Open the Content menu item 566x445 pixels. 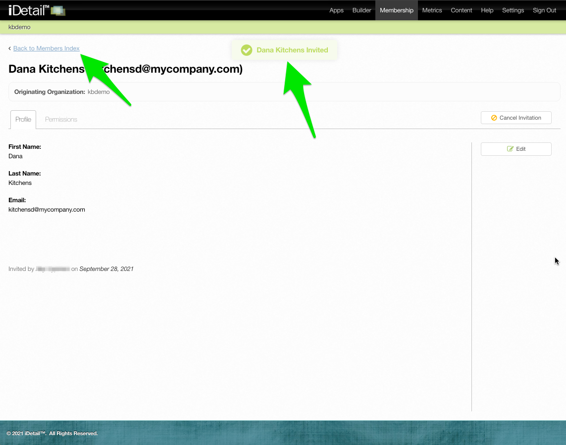pyautogui.click(x=462, y=10)
